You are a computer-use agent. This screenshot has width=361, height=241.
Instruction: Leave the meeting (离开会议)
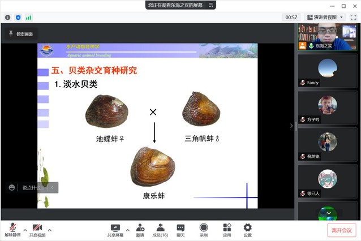341,230
